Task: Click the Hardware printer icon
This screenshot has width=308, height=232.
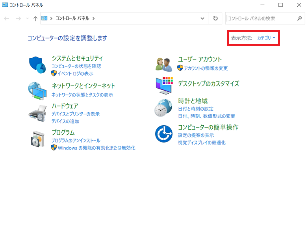Action: [x=37, y=114]
